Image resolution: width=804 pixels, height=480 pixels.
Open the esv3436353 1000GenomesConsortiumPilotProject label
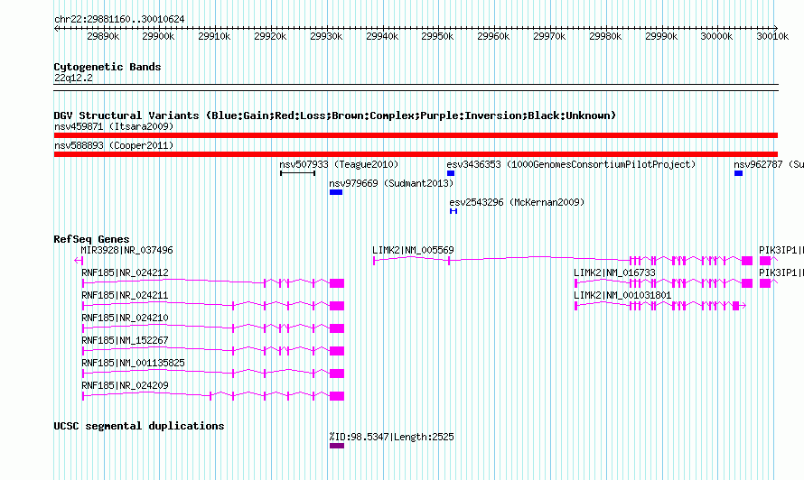(571, 164)
